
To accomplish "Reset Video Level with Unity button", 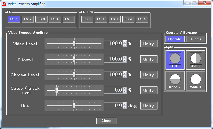I will pyautogui.click(x=149, y=44).
